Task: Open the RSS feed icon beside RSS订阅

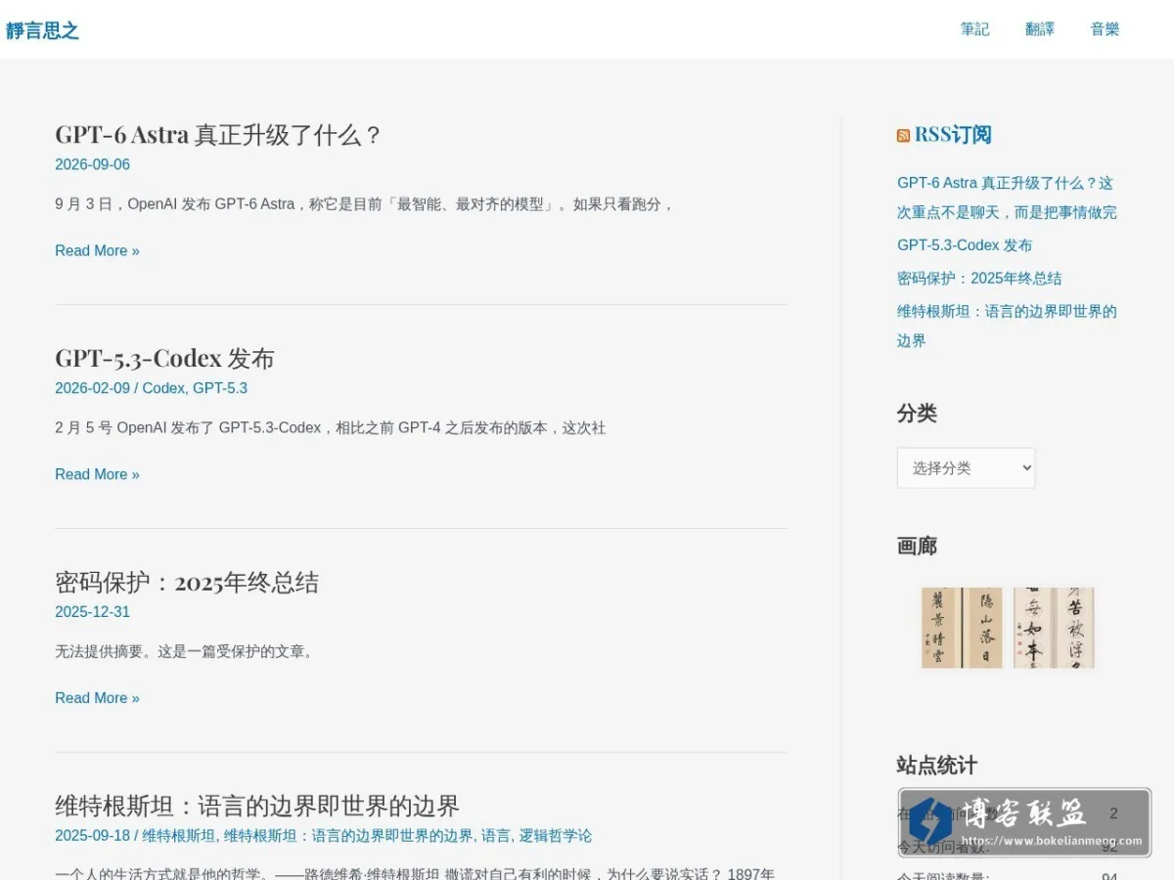Action: [903, 136]
